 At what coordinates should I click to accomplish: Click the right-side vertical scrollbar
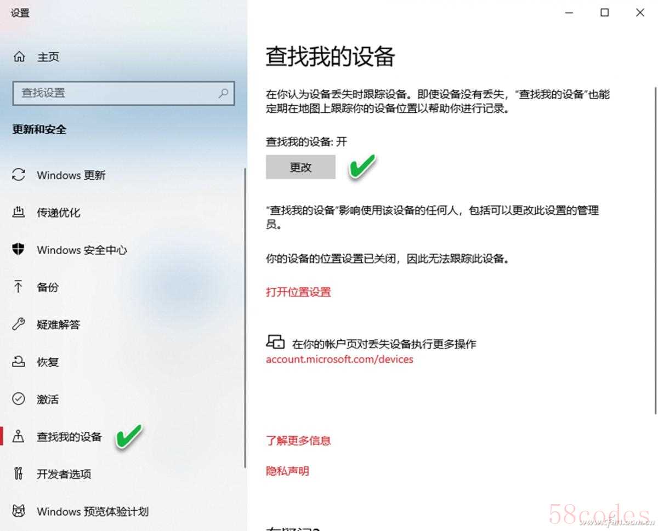pyautogui.click(x=655, y=250)
